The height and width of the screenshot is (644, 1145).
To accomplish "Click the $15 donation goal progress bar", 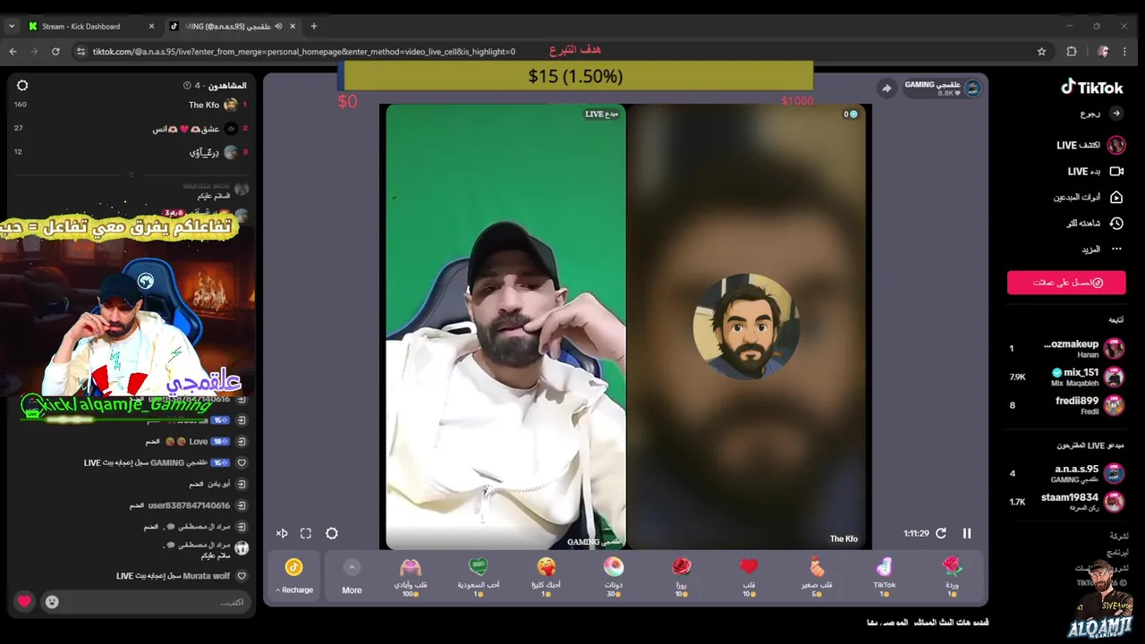I will pyautogui.click(x=578, y=76).
